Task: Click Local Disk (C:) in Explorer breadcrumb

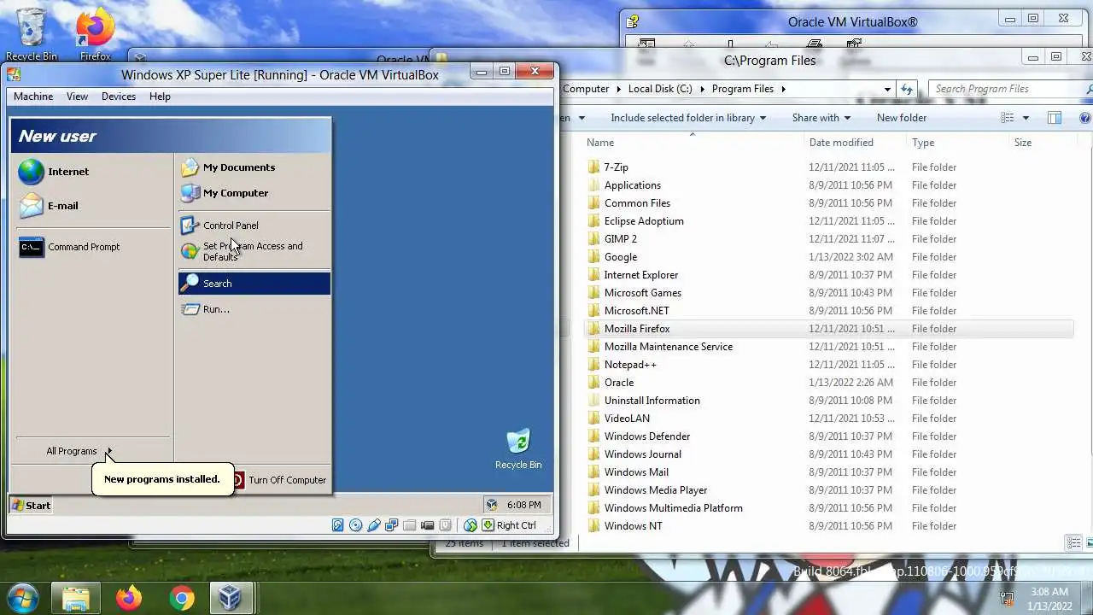Action: point(660,89)
